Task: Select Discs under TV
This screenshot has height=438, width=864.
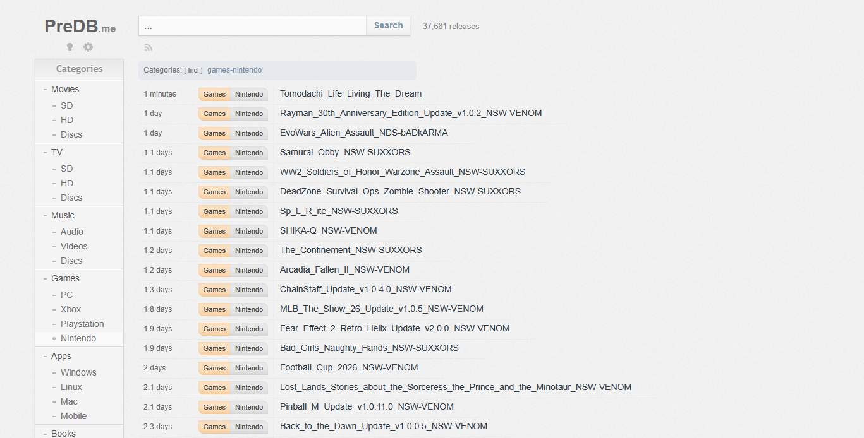Action: click(71, 198)
